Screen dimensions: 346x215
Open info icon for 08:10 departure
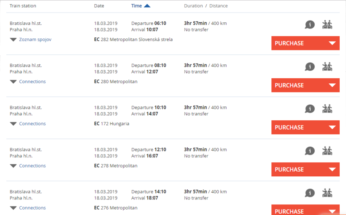(x=310, y=67)
